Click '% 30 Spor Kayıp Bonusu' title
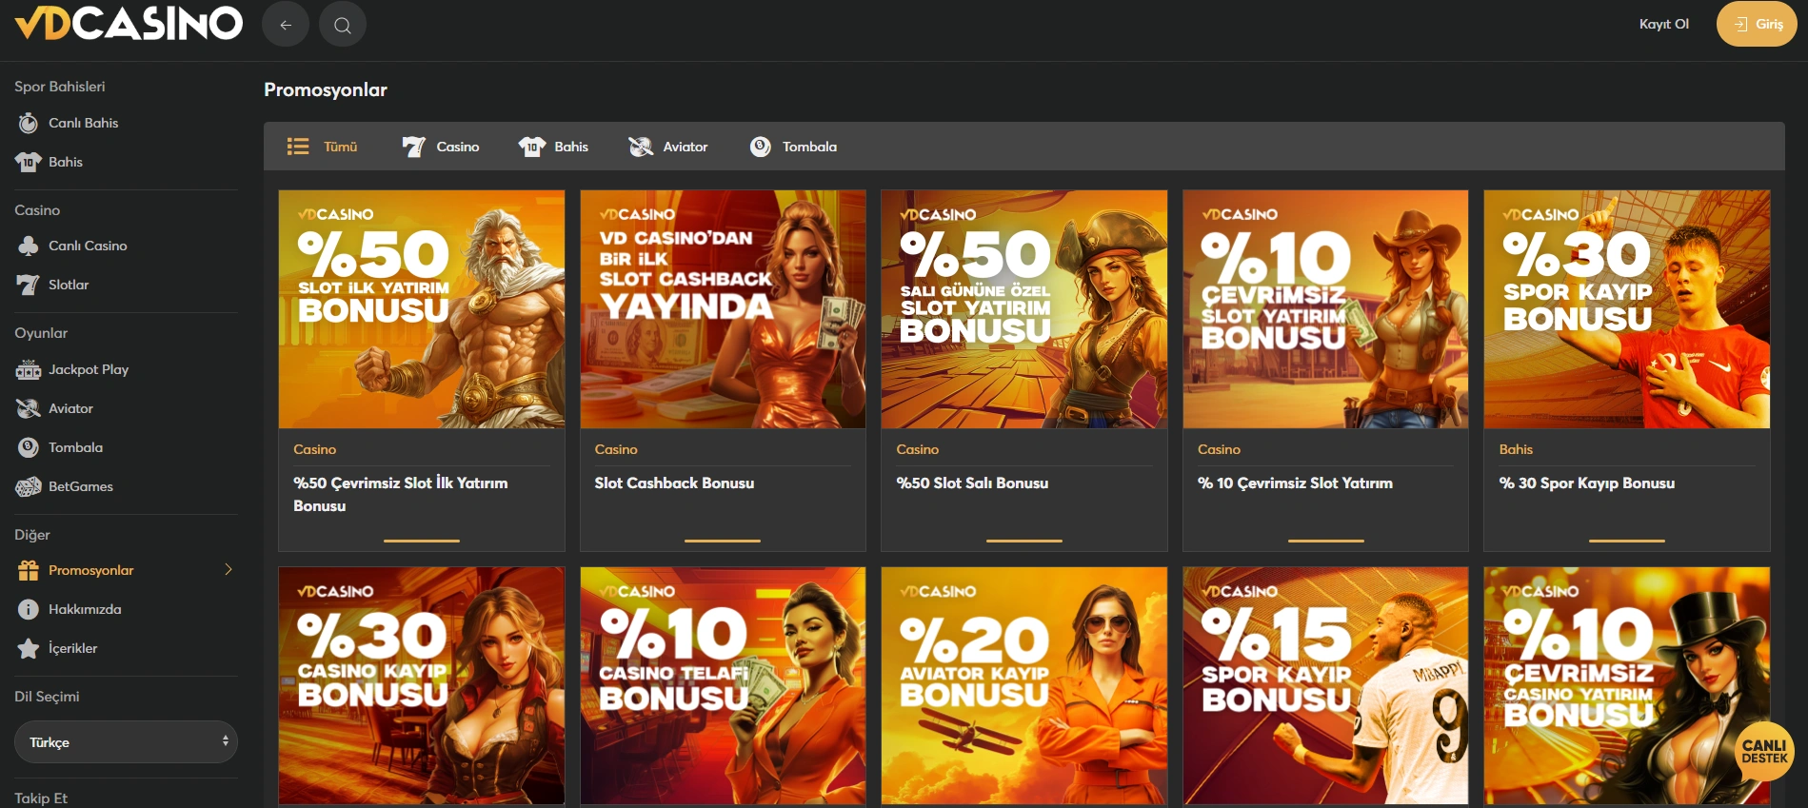 pyautogui.click(x=1587, y=483)
